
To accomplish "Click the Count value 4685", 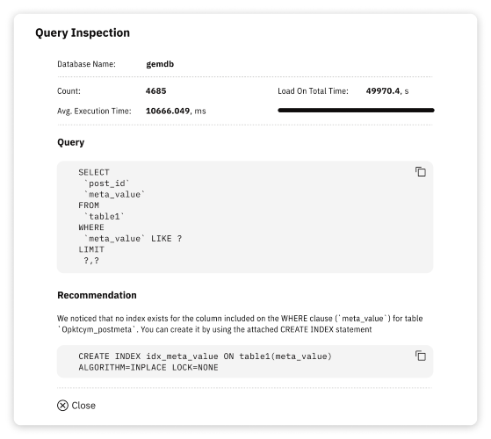I will pos(156,91).
